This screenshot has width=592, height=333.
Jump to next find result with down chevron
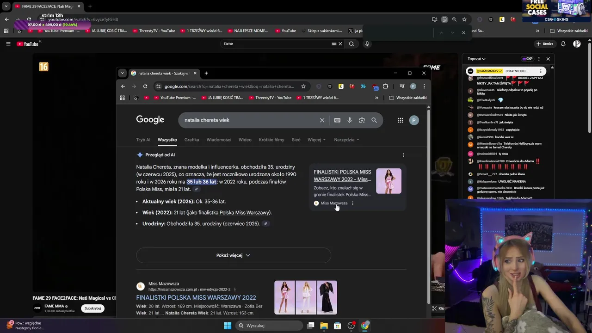pos(452,32)
